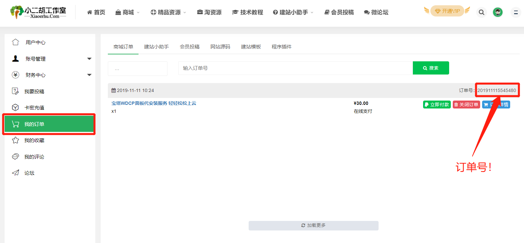Viewport: 524px width, 243px height.
Task: Expand the 商城 dropdown chevron
Action: click(x=138, y=13)
